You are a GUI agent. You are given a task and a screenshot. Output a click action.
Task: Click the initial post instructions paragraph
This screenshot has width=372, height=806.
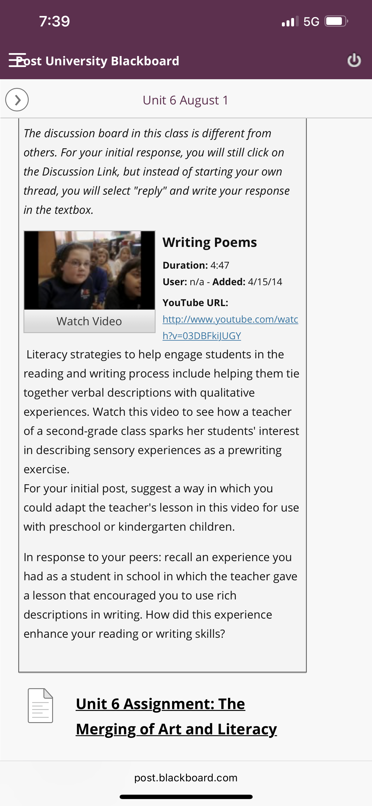[161, 507]
